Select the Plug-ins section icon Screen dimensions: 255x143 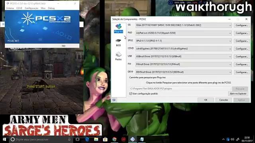coord(118,28)
